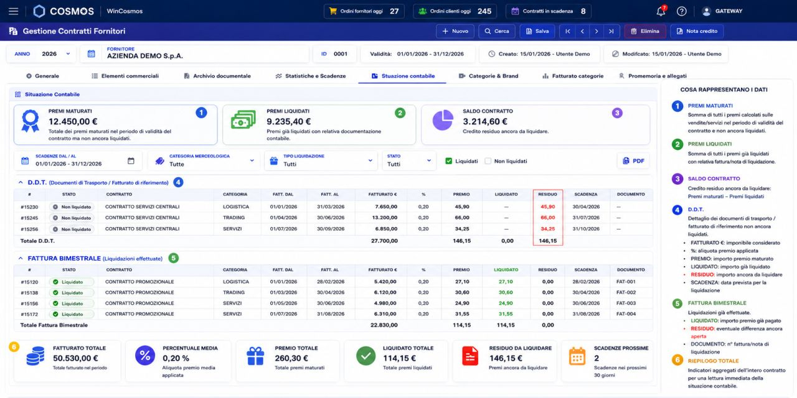Uncheck the Liquidati checkbox
Viewport: 797px width, 398px height.
click(x=448, y=161)
